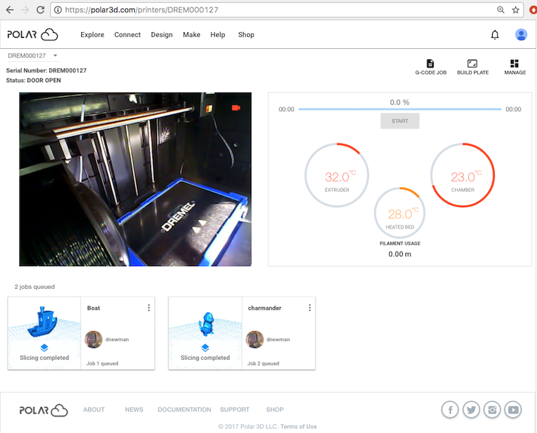Click the Polar Cloud logo in header
The width and height of the screenshot is (537, 433).
coord(32,35)
